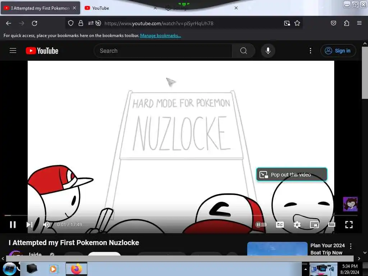Open the Manage bookmarks link

click(161, 36)
